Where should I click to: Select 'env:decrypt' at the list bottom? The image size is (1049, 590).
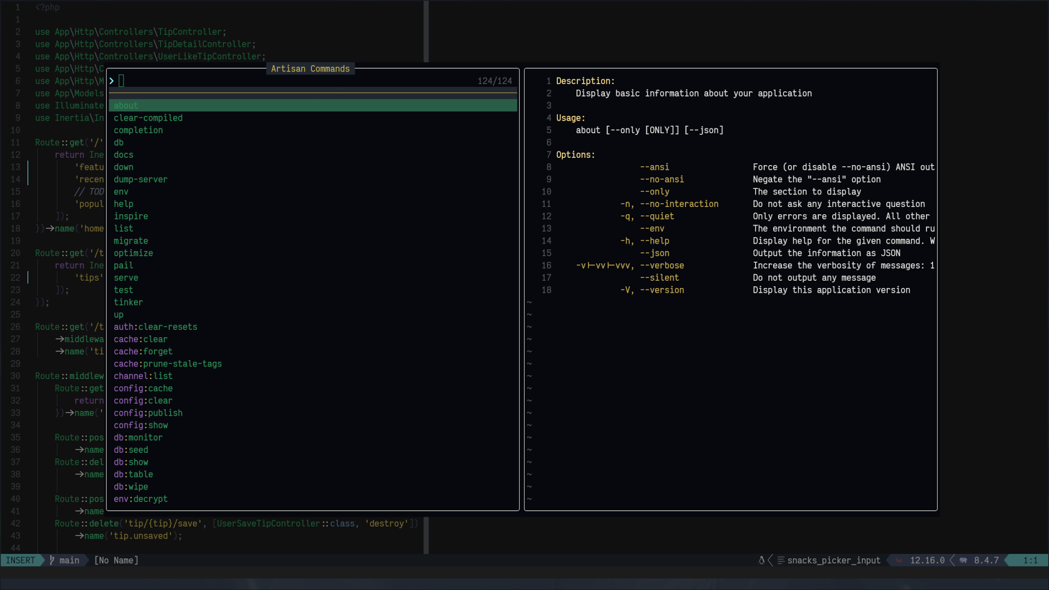140,499
